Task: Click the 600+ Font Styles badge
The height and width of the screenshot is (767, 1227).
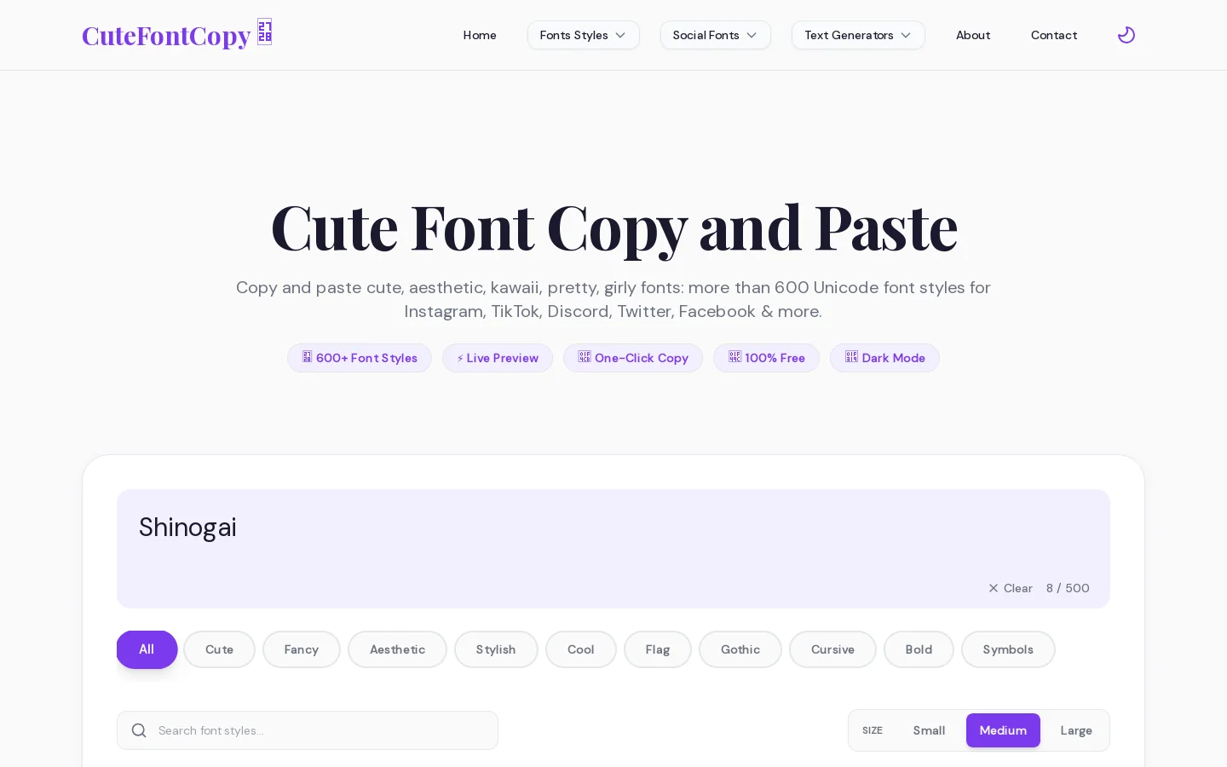Action: point(360,358)
